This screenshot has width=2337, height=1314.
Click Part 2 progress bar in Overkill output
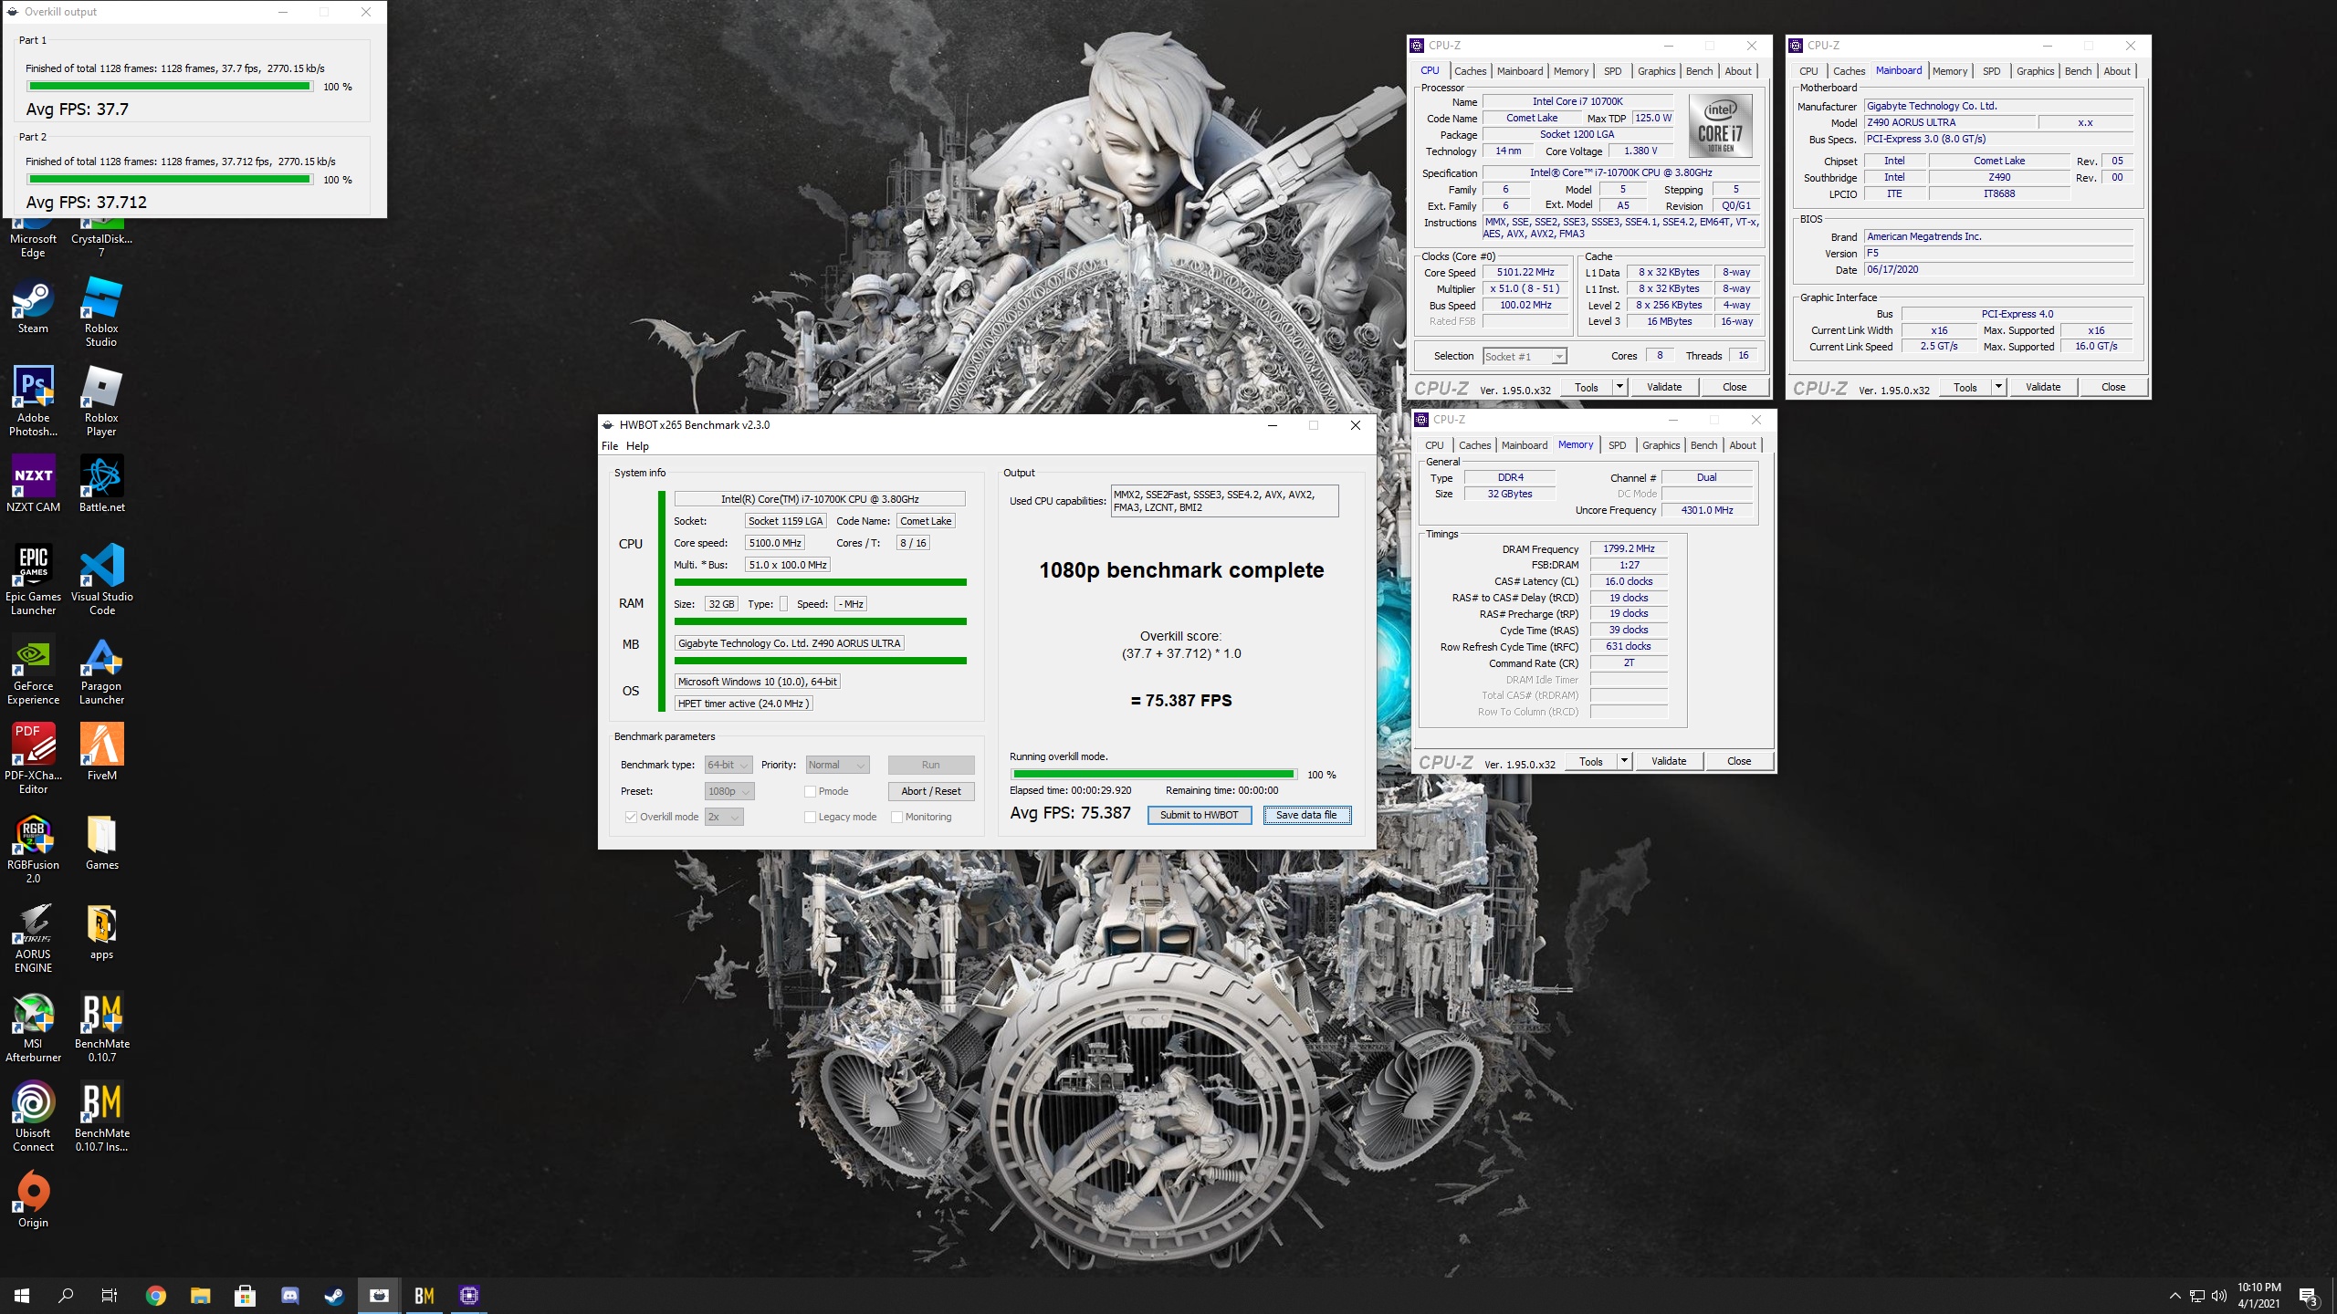pyautogui.click(x=170, y=180)
